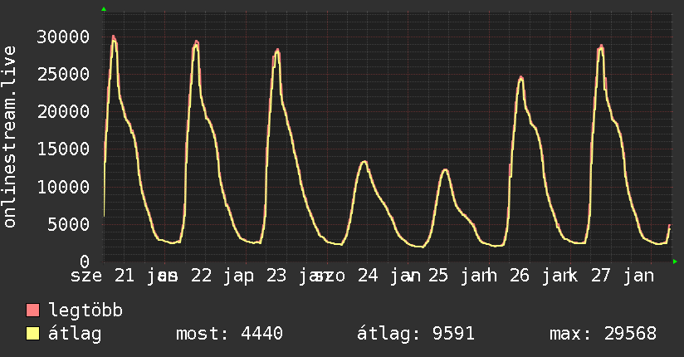Select the átlag legend label next to yellow swatch
Viewport: 684px width, 357px height.
[x=75, y=334]
